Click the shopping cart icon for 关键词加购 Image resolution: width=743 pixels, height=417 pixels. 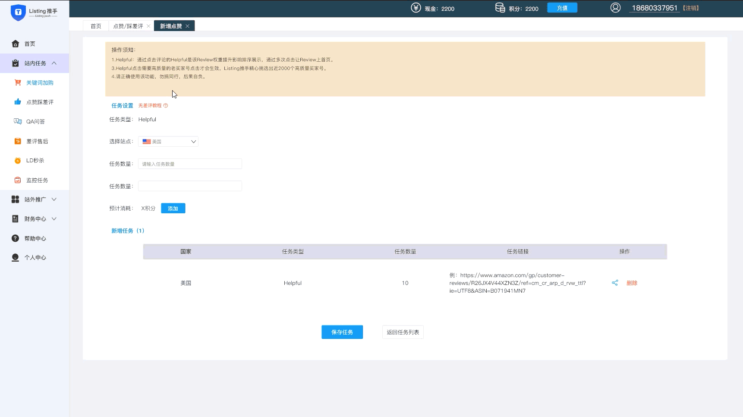(x=18, y=82)
